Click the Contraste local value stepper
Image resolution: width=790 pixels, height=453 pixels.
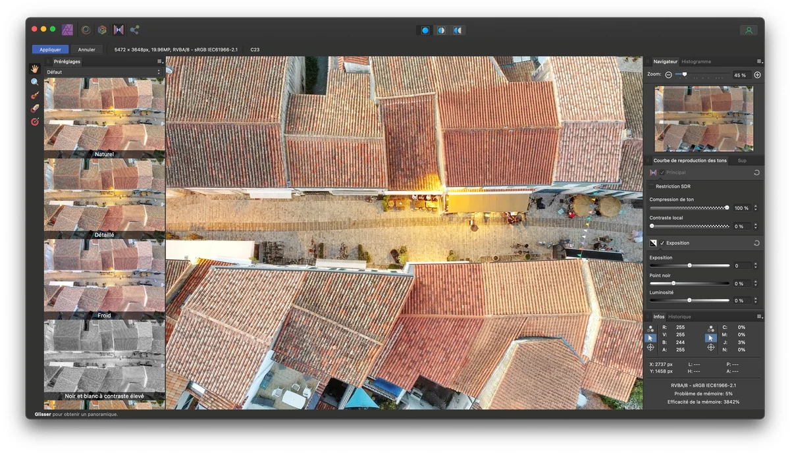[755, 226]
